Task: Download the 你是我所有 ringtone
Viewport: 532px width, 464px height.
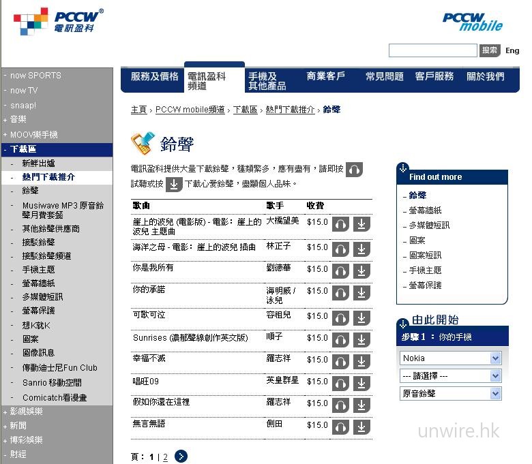Action: [x=361, y=271]
